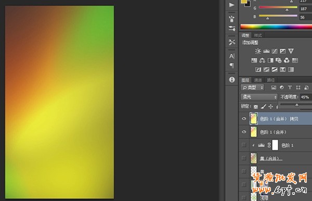Viewport: 312px width, 201px height.
Task: Add a Channel Mixer adjustment (three circles icon)
Action: tap(287, 60)
